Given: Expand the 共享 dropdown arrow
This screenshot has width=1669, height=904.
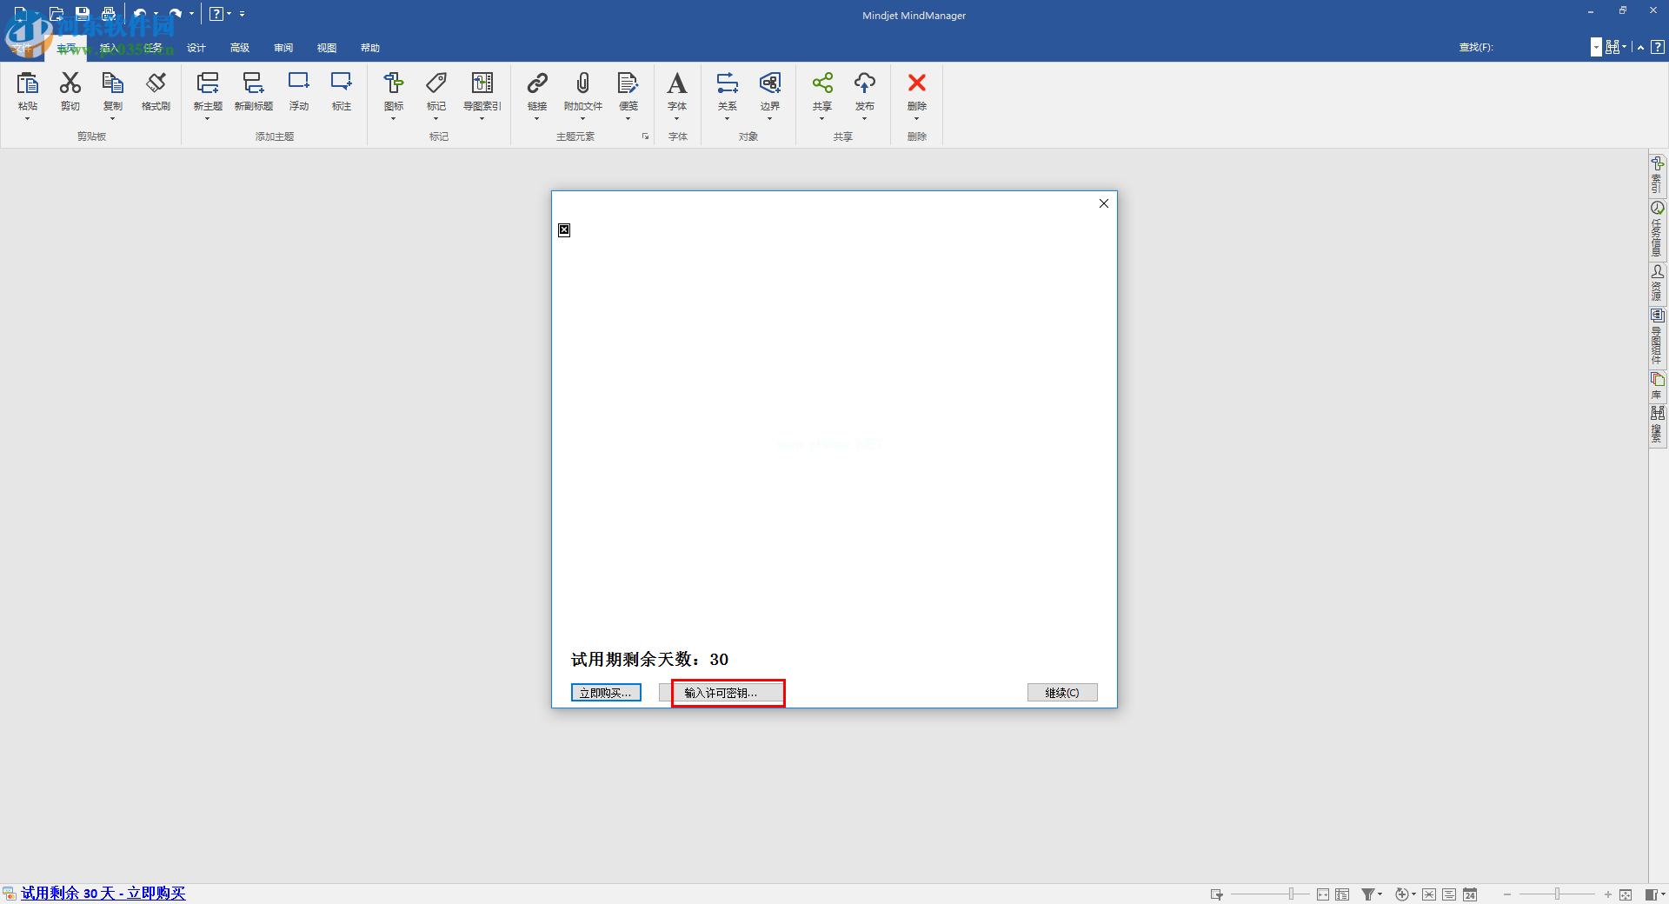Looking at the screenshot, I should click(x=822, y=119).
